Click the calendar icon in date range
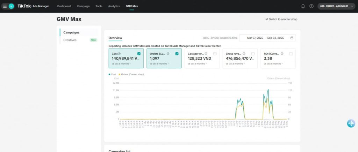This screenshot has width=358, height=152. coord(292,38)
